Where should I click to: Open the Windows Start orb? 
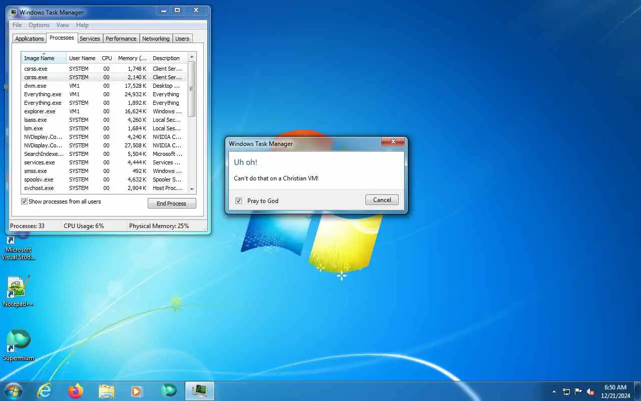tap(14, 391)
